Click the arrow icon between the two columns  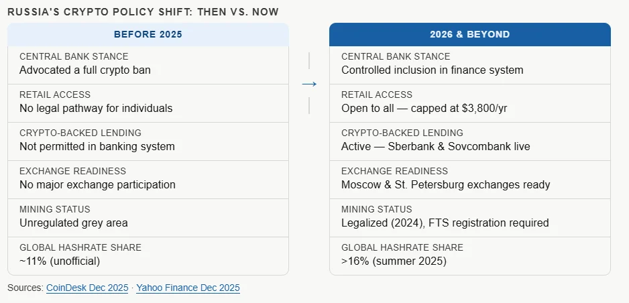(x=308, y=84)
